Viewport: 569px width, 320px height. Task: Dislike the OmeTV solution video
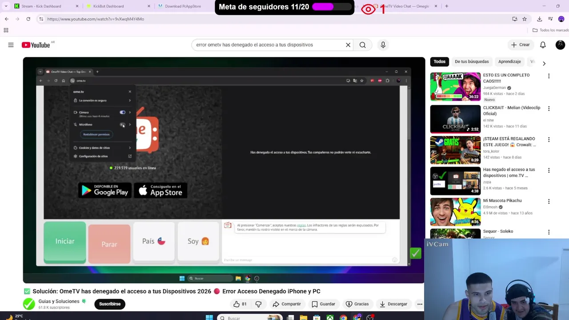(x=258, y=304)
